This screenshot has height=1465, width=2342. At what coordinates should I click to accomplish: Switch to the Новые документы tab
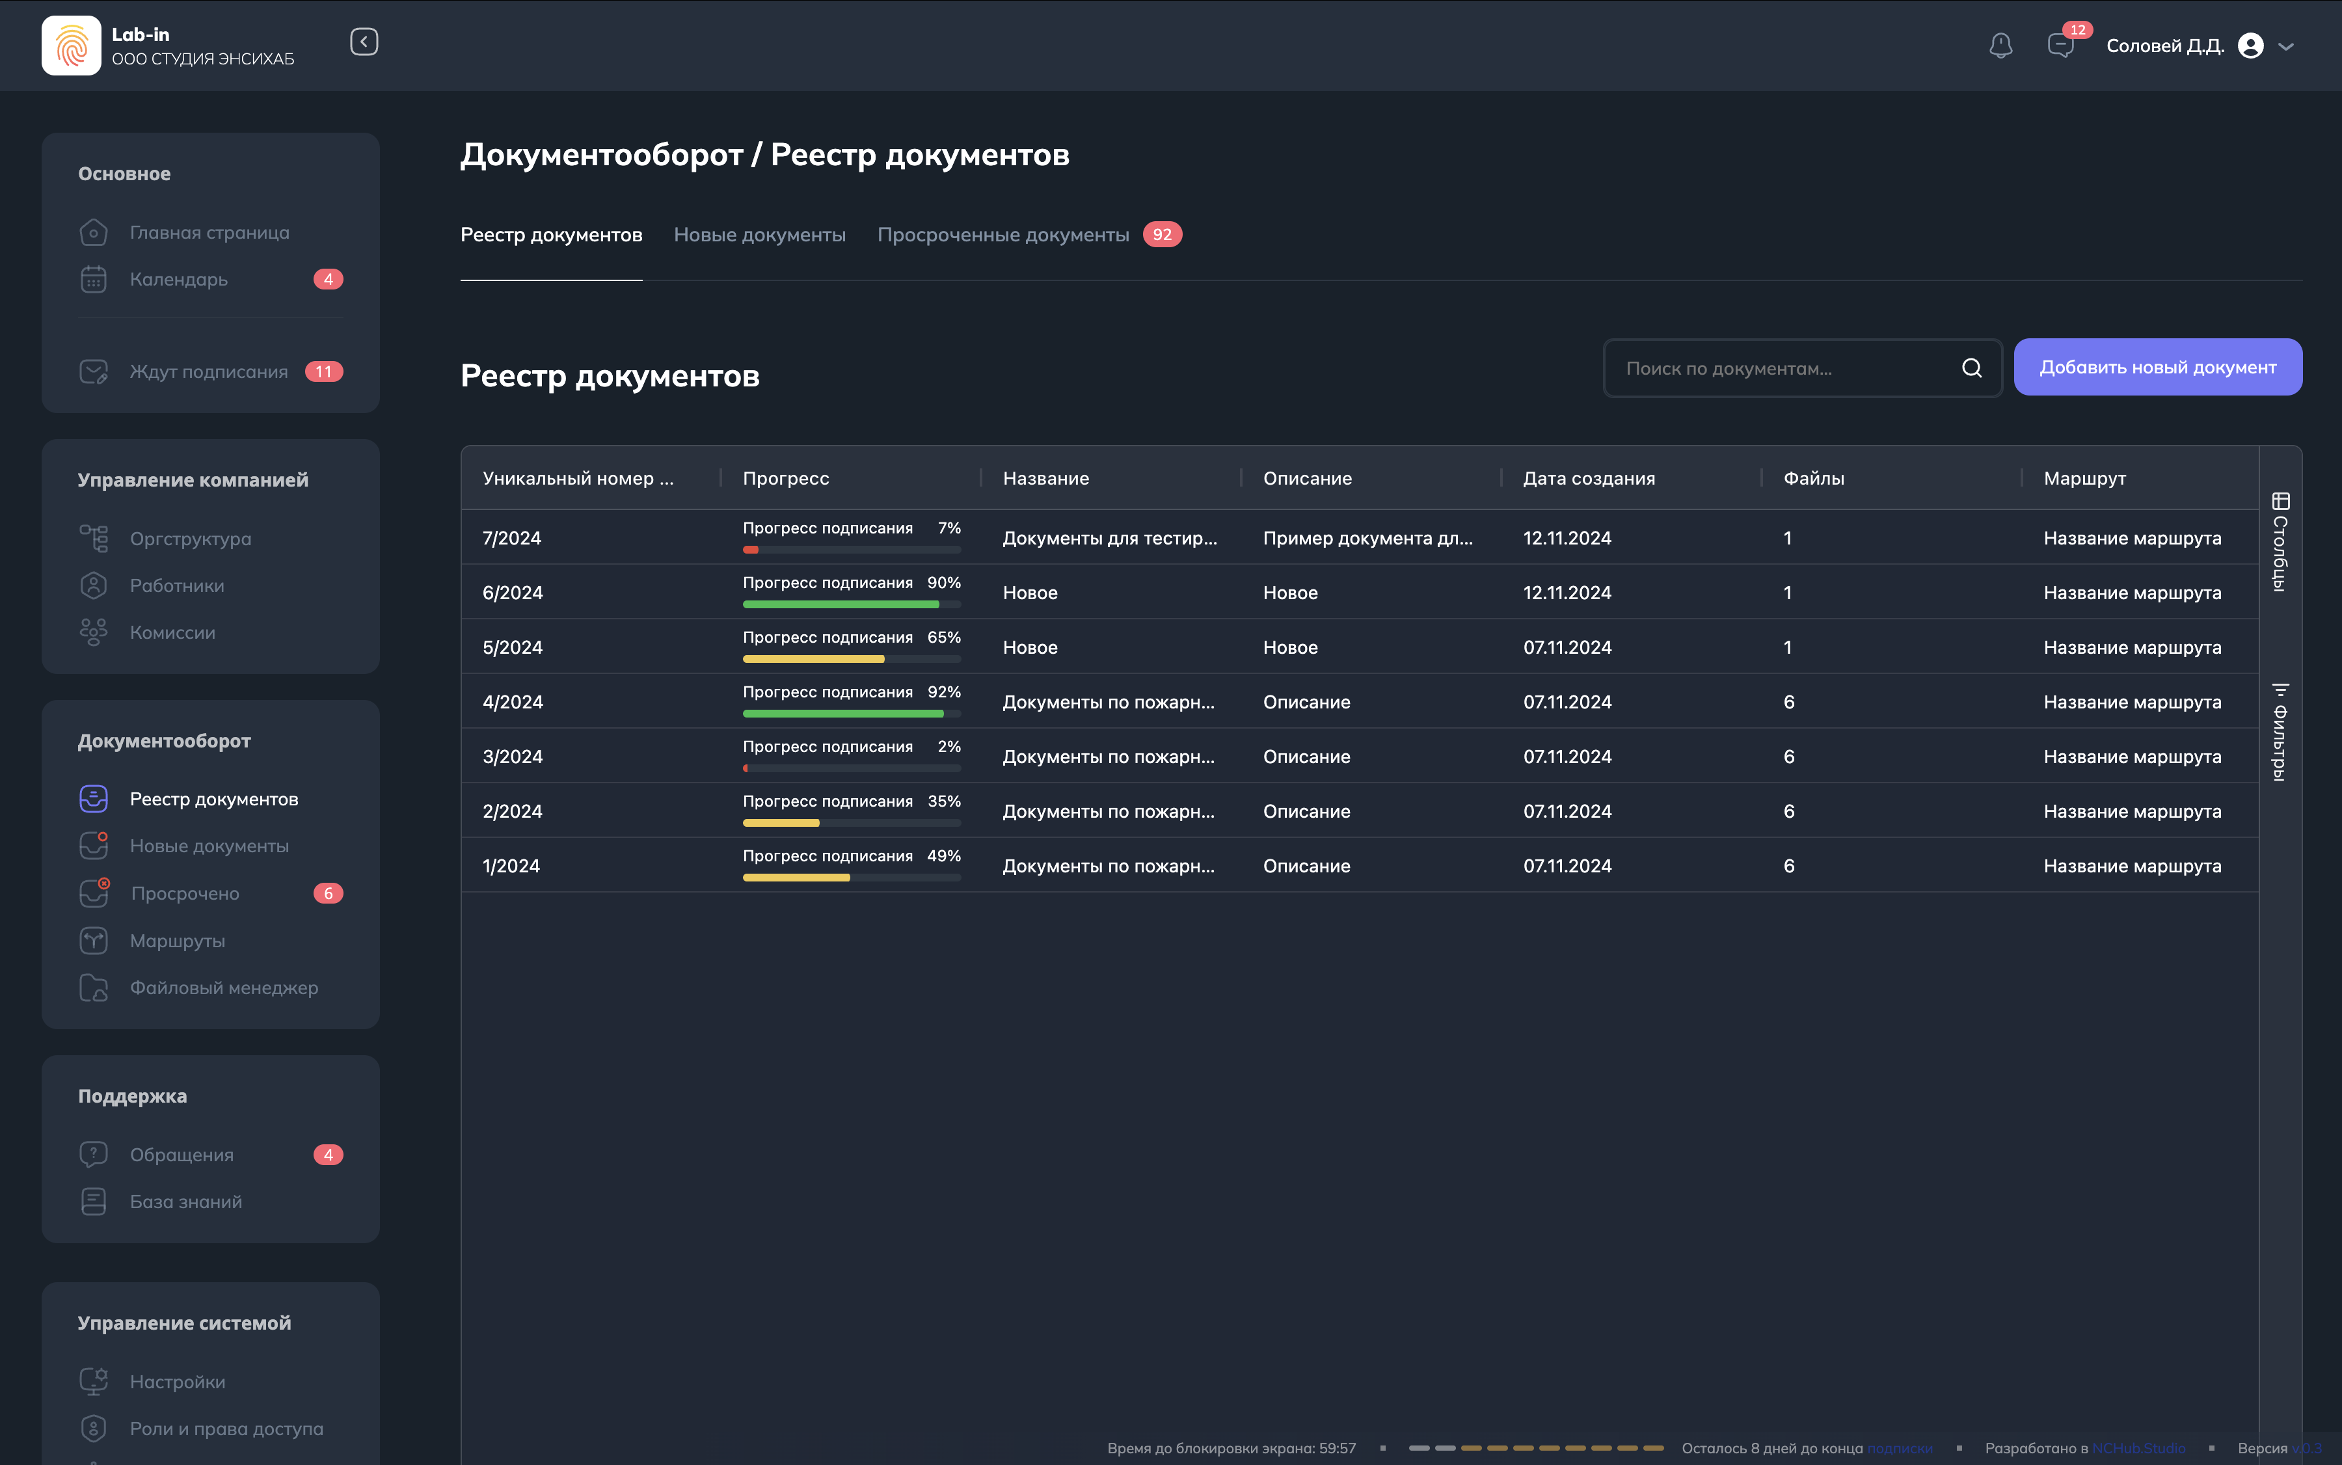pyautogui.click(x=759, y=235)
